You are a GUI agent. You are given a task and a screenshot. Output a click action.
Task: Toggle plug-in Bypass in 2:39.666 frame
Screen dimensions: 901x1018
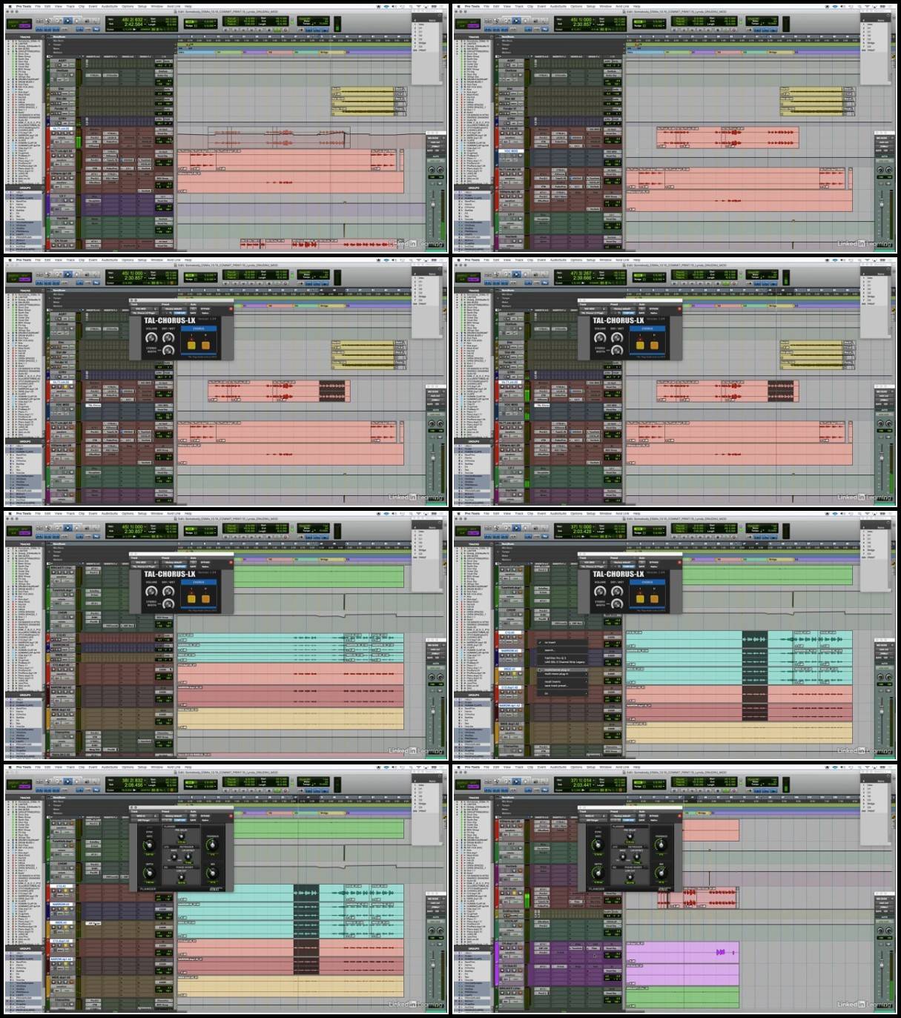point(653,309)
